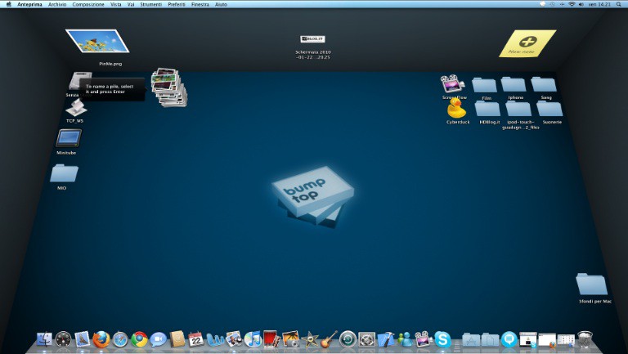Screen dimensions: 628x354
Task: Launch the Cyberduck duck icon
Action: click(456, 108)
